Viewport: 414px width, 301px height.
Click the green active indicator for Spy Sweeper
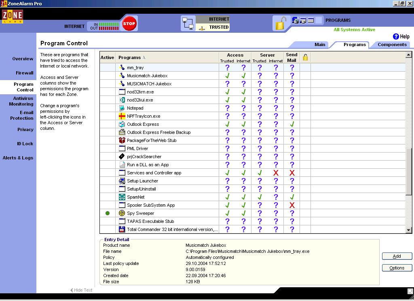(108, 213)
